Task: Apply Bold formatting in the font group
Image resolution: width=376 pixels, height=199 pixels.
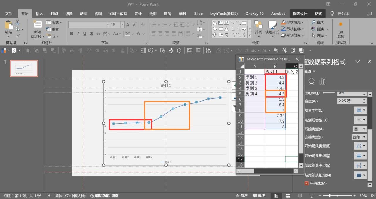Action: 71,34
